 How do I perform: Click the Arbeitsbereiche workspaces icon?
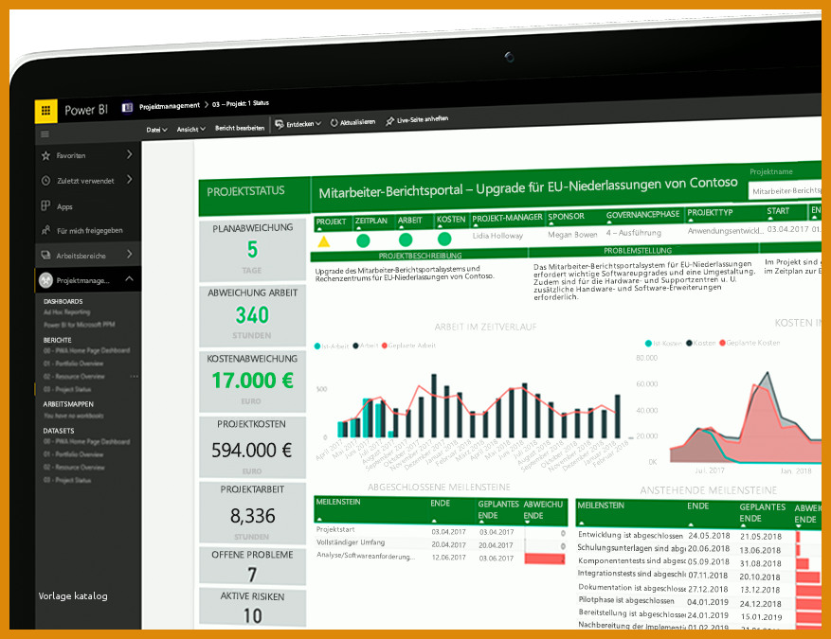[x=45, y=256]
